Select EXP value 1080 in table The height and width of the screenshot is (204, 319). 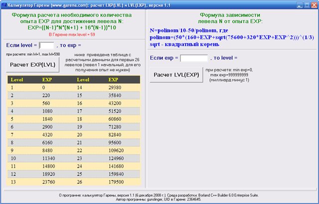click(x=47, y=111)
